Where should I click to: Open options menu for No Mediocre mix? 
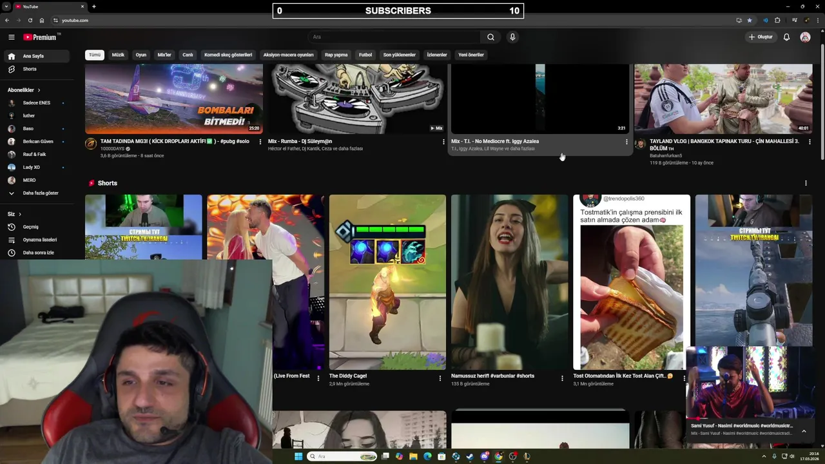pyautogui.click(x=626, y=142)
